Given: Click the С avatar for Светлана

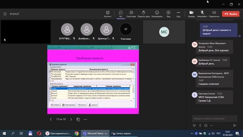Looking at the screenshot, I should 194,95.
